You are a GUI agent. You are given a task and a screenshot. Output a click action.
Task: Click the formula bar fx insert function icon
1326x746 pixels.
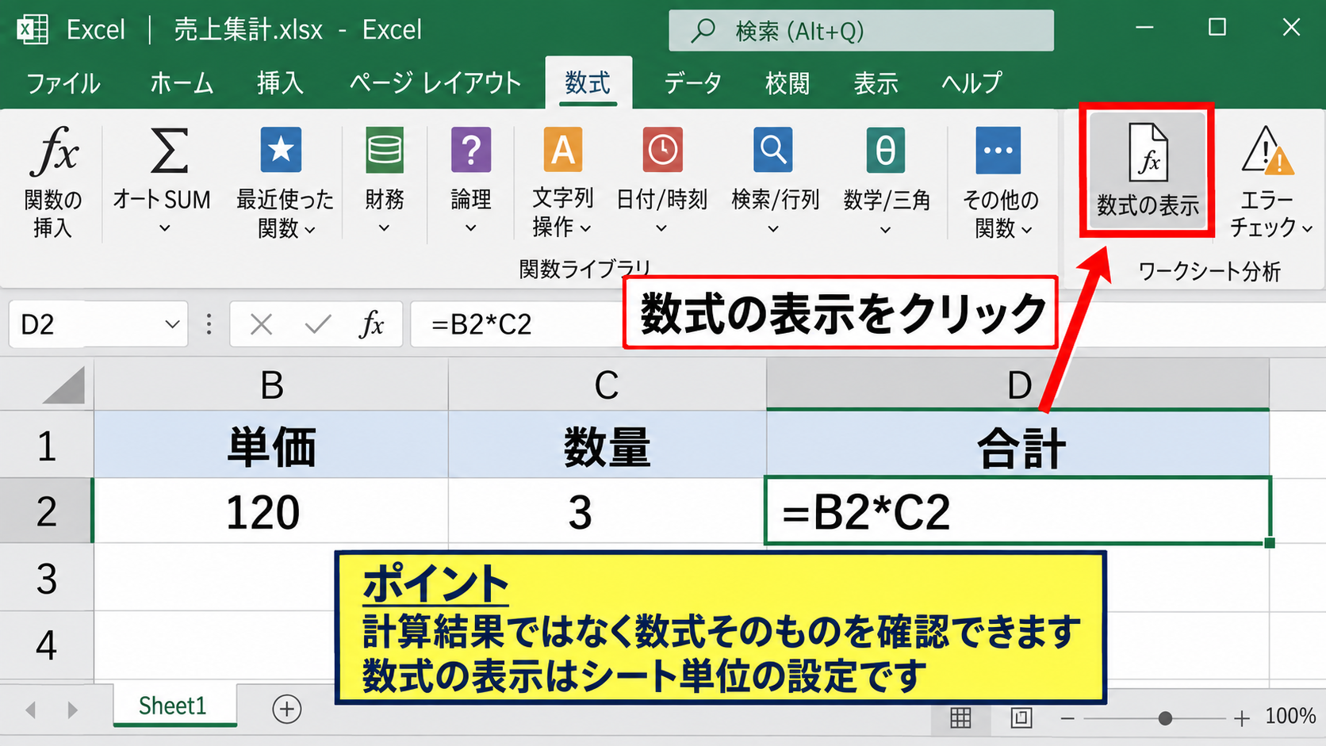372,324
